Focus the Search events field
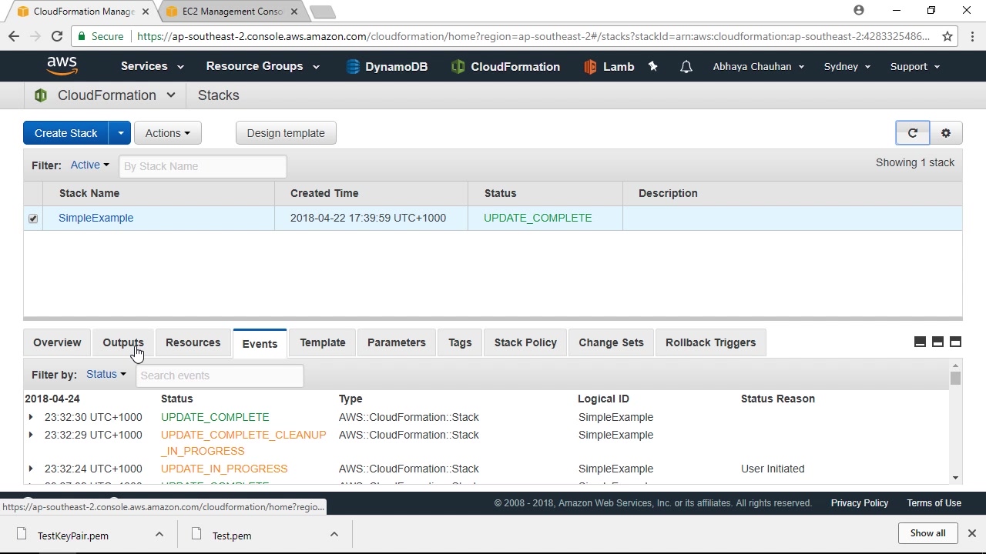The width and height of the screenshot is (986, 554). pos(220,375)
